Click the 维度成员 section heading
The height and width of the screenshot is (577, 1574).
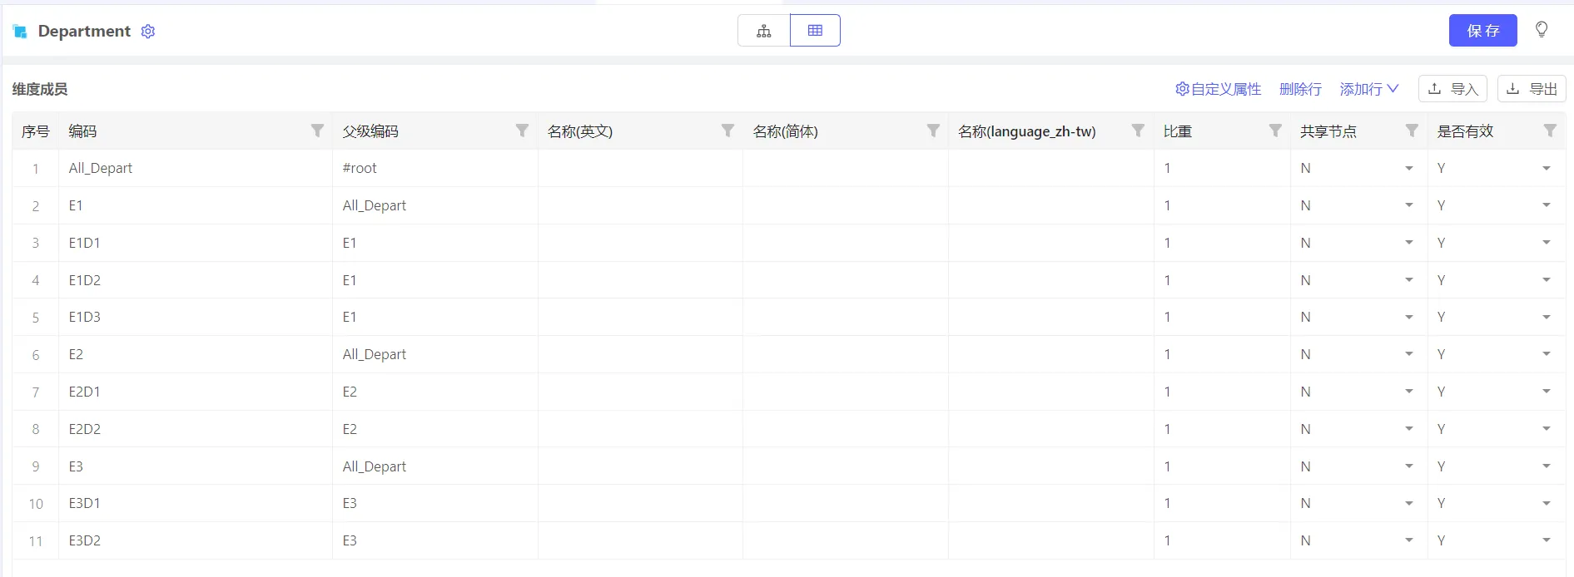click(x=40, y=89)
